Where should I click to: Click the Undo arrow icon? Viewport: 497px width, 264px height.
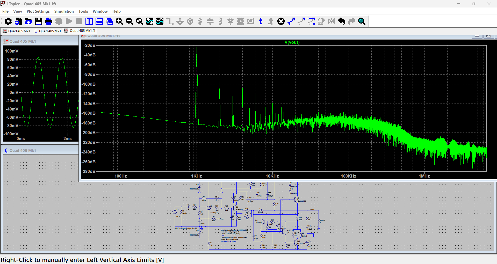342,21
